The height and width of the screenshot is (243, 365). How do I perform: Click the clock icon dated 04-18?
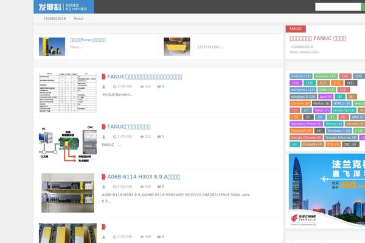[114, 187]
